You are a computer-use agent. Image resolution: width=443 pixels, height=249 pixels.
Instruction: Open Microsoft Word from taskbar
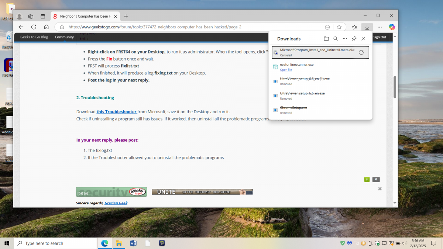(133, 243)
